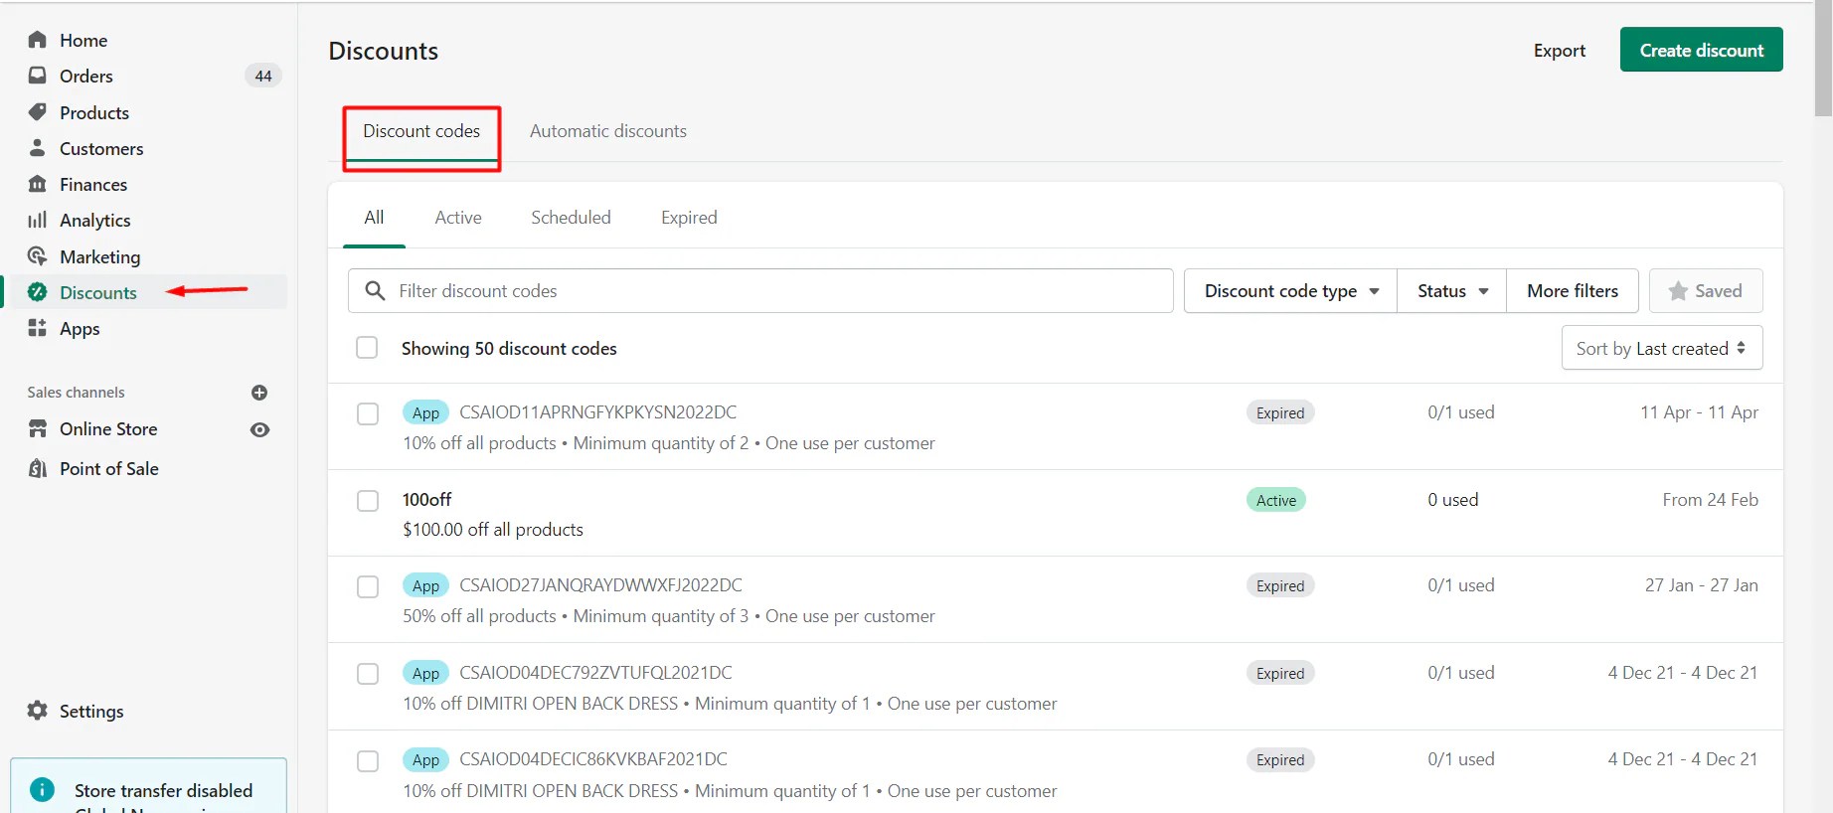Select checkbox for CSAIOD27JANQRAYDWWXFJ2022DC
Screen dimensions: 1833x813
(x=368, y=586)
